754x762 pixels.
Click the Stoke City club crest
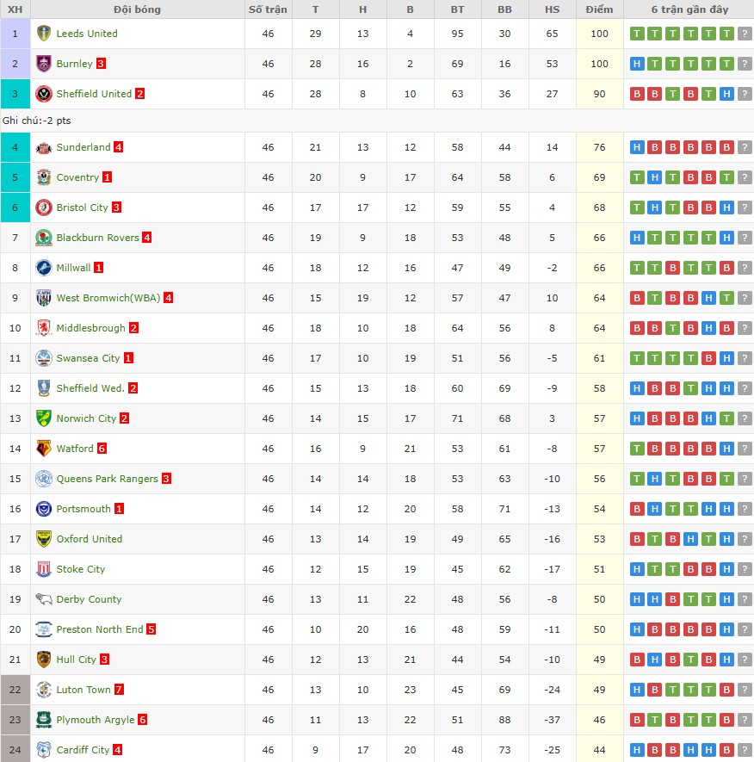[x=44, y=569]
